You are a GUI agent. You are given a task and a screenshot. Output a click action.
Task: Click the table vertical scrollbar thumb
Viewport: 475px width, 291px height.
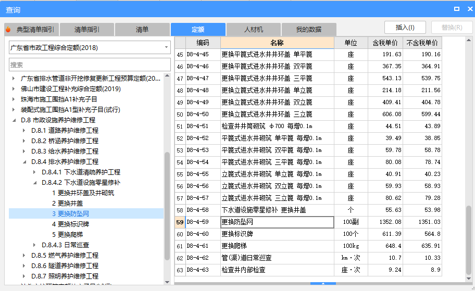click(469, 239)
